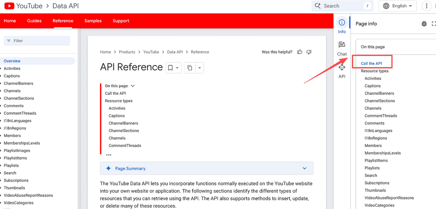Open the bookmark dropdown arrow
436x209 pixels.
tap(177, 68)
